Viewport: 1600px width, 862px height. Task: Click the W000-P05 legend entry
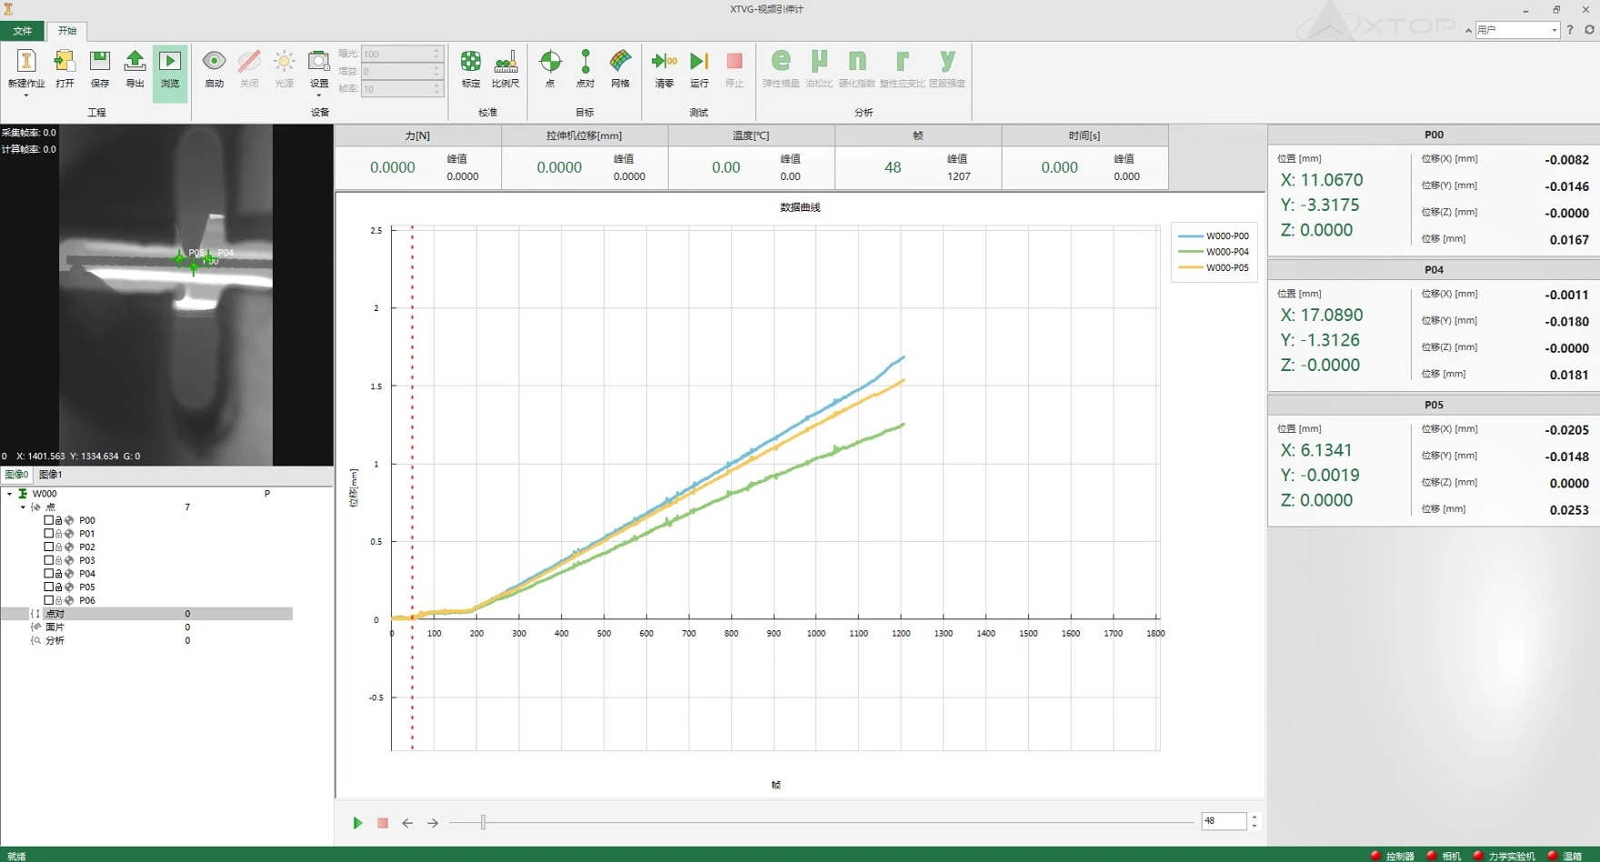1214,268
